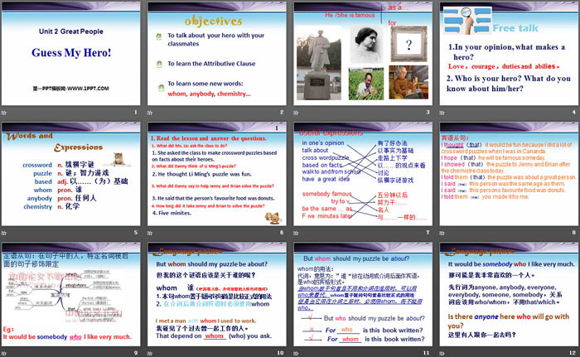Select slide 9 with the mind map

(x=71, y=295)
